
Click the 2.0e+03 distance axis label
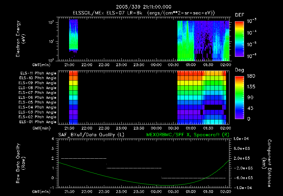pyautogui.click(x=242, y=158)
